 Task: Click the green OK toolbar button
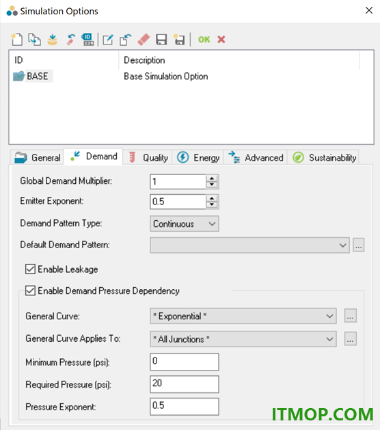[204, 40]
